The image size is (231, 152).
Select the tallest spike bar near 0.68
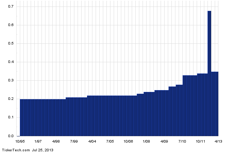pos(209,73)
